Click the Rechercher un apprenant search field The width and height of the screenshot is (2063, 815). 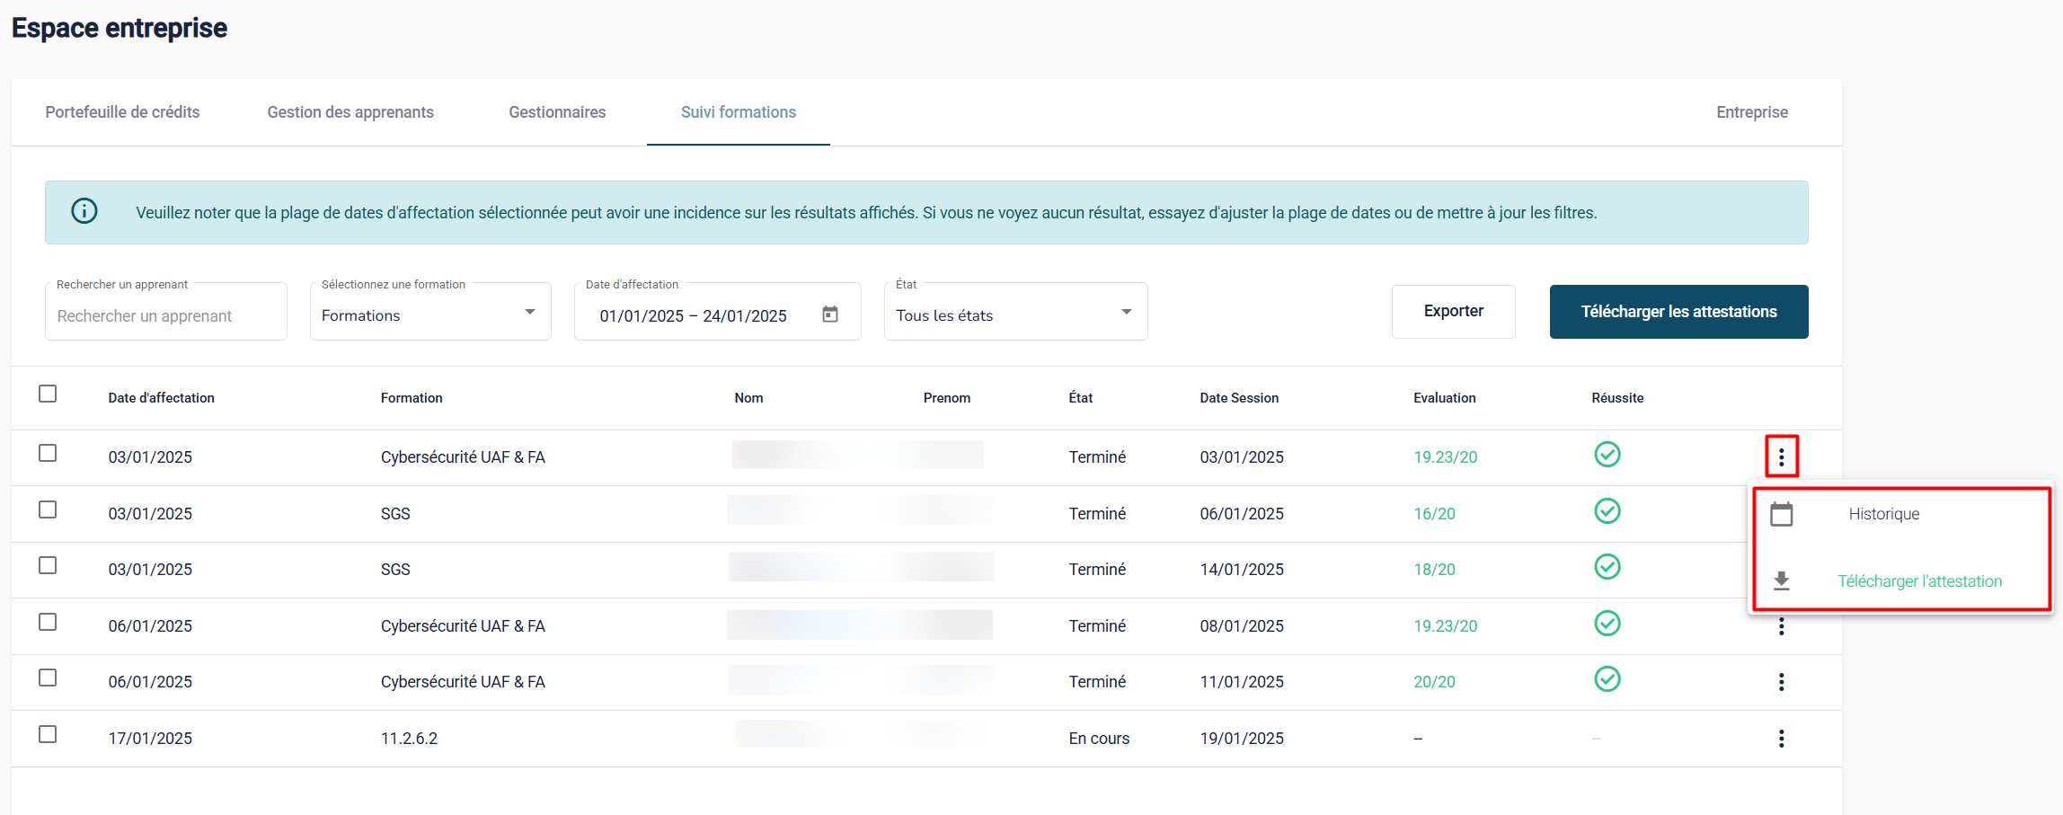coord(165,316)
